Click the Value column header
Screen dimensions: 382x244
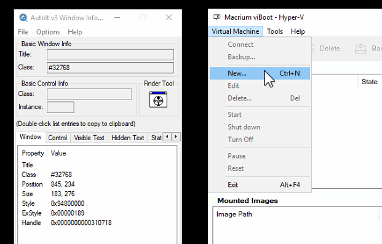click(x=58, y=153)
